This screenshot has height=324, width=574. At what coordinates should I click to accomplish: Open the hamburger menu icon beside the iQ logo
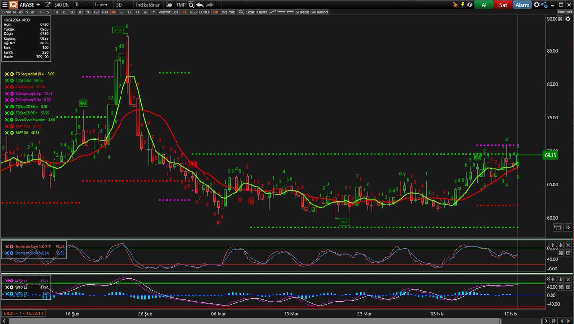click(x=4, y=4)
